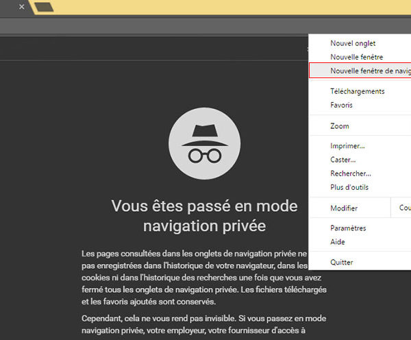The width and height of the screenshot is (411, 340).
Task: Open Paramètres from the menu
Action: tap(348, 228)
